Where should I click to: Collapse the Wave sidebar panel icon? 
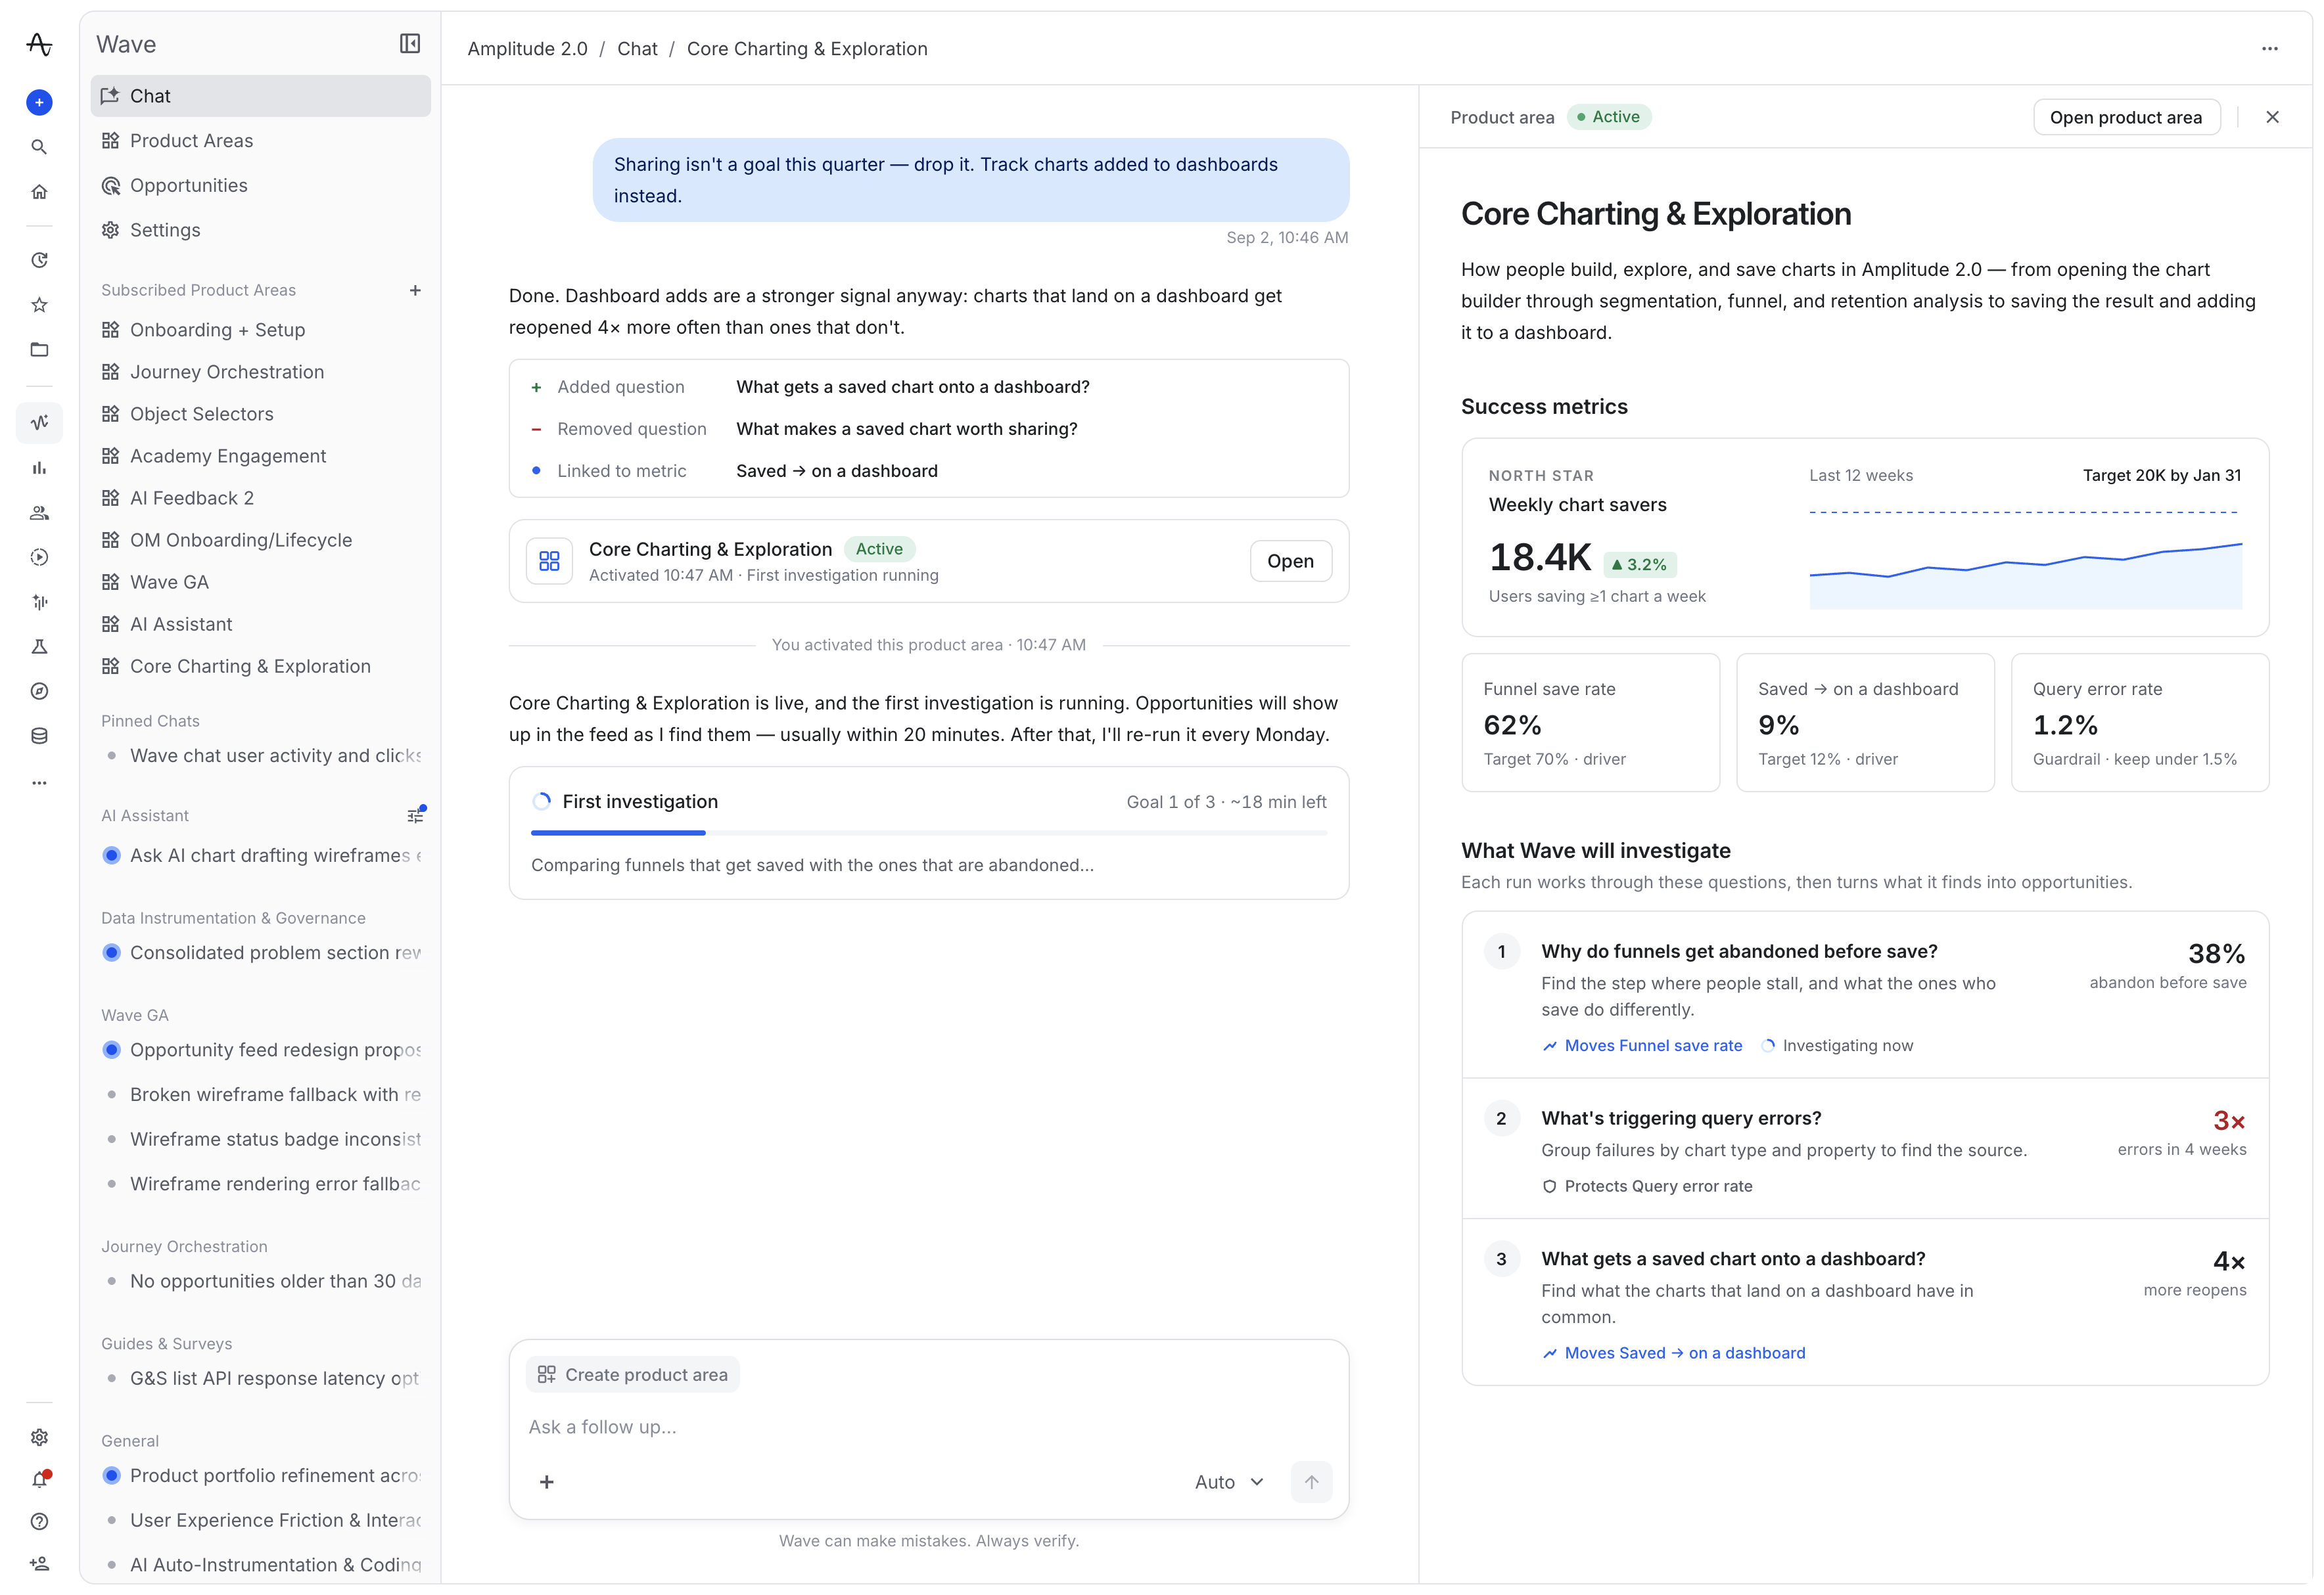pos(410,43)
